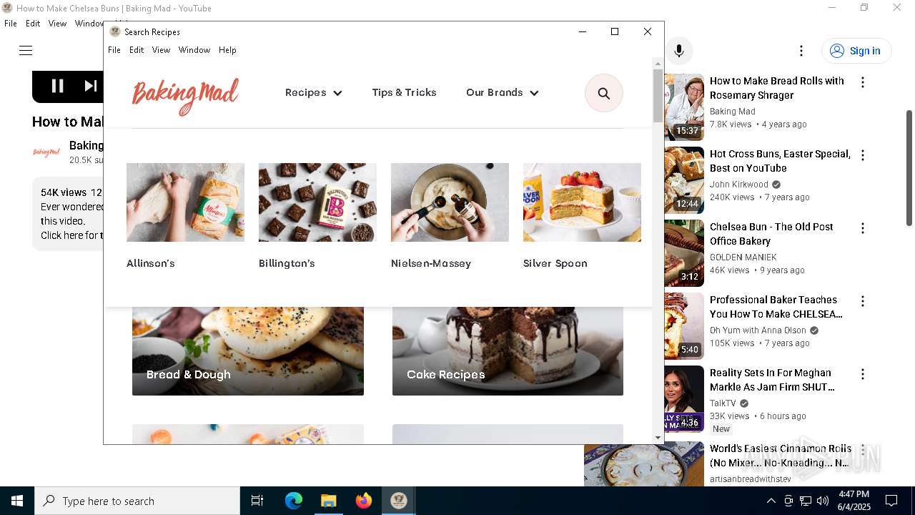
Task: Select the Silver Spoon text link
Action: pyautogui.click(x=555, y=263)
